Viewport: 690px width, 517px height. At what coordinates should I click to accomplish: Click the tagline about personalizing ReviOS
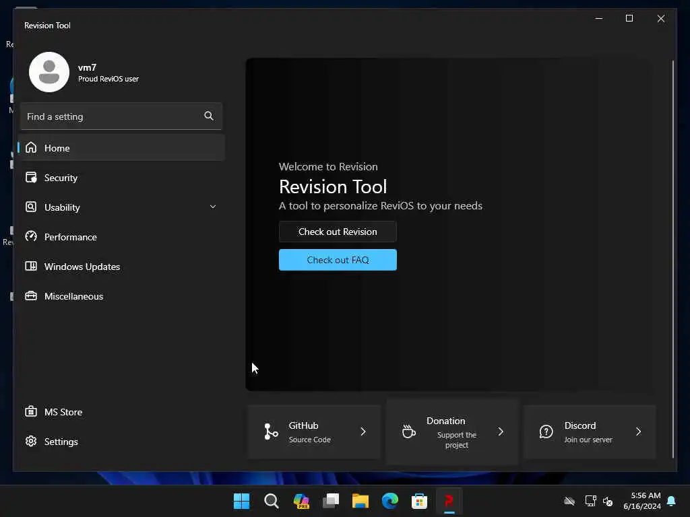point(381,206)
